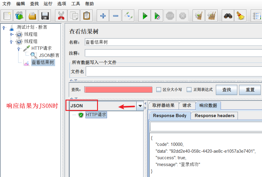Click the Clear all double broom icon
The height and width of the screenshot is (177, 262).
(x=212, y=16)
